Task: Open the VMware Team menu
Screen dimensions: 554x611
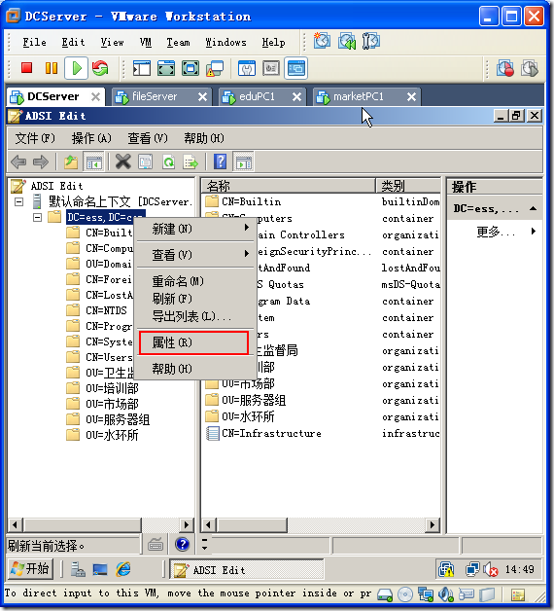Action: click(x=178, y=42)
